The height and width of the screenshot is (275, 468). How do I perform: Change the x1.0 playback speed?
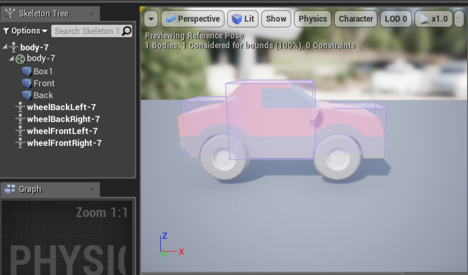pos(434,19)
